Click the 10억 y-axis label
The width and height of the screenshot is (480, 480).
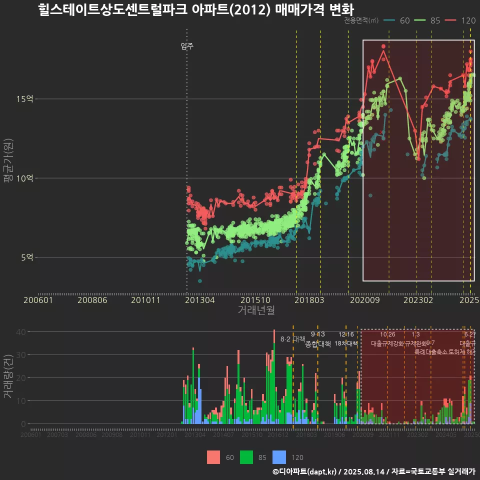point(25,178)
